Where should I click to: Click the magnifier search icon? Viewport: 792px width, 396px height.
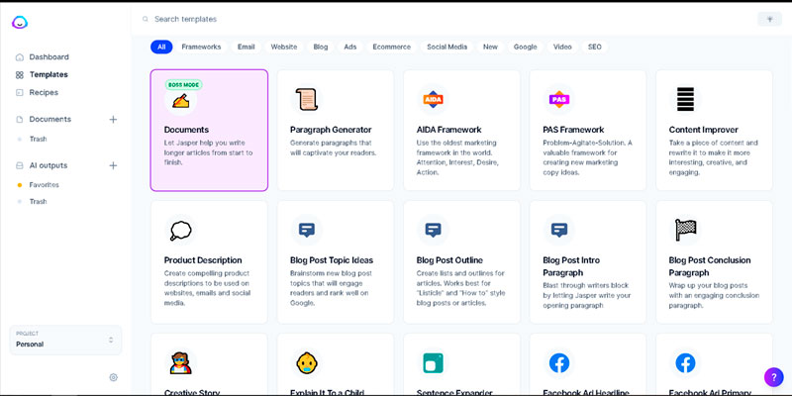(x=146, y=19)
